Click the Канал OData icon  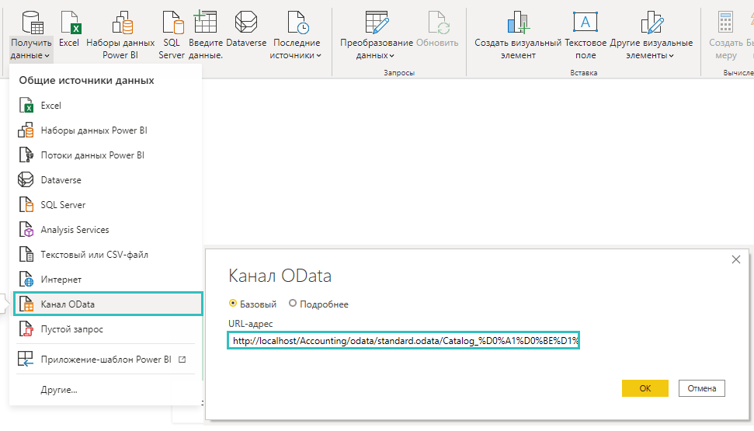coord(26,304)
